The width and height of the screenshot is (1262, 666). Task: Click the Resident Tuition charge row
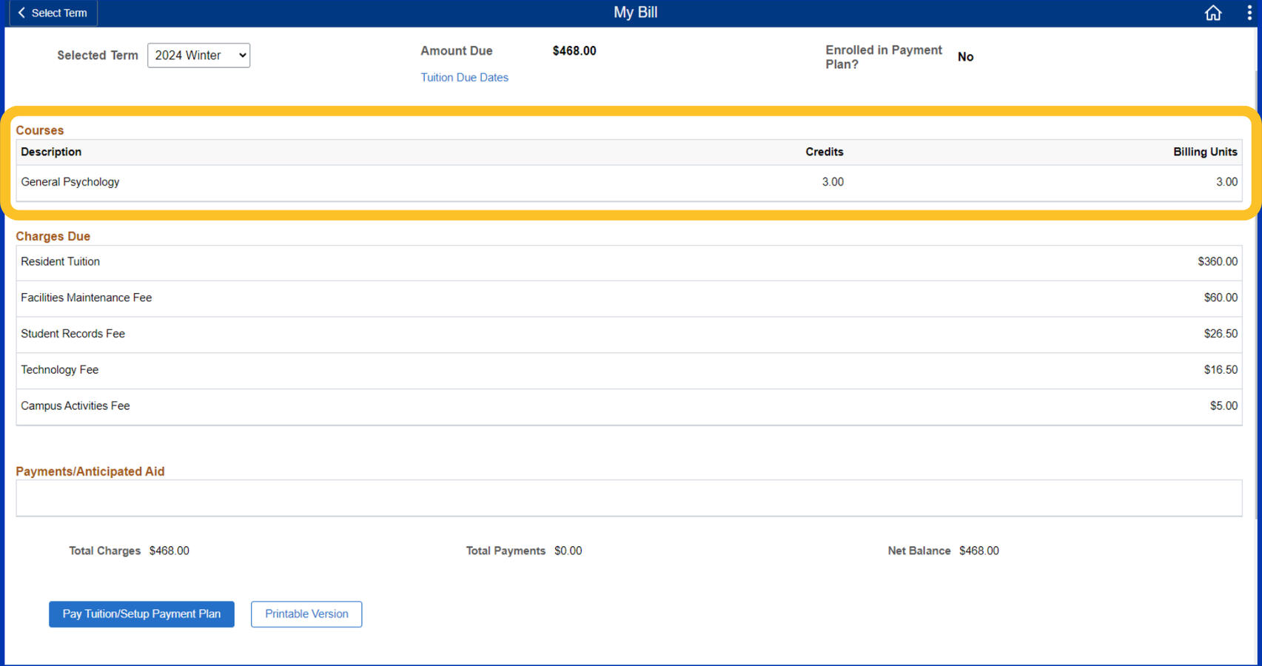coord(61,262)
